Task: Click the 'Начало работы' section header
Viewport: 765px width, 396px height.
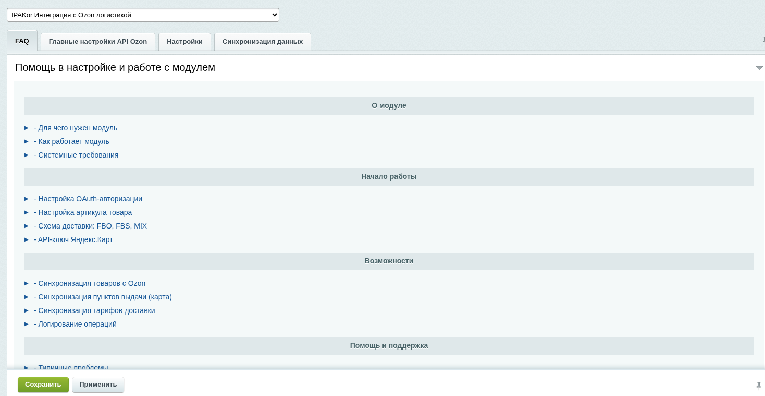Action: (389, 176)
